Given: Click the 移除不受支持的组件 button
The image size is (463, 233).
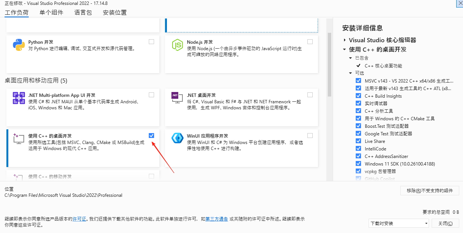Looking at the screenshot, I should pos(430,190).
